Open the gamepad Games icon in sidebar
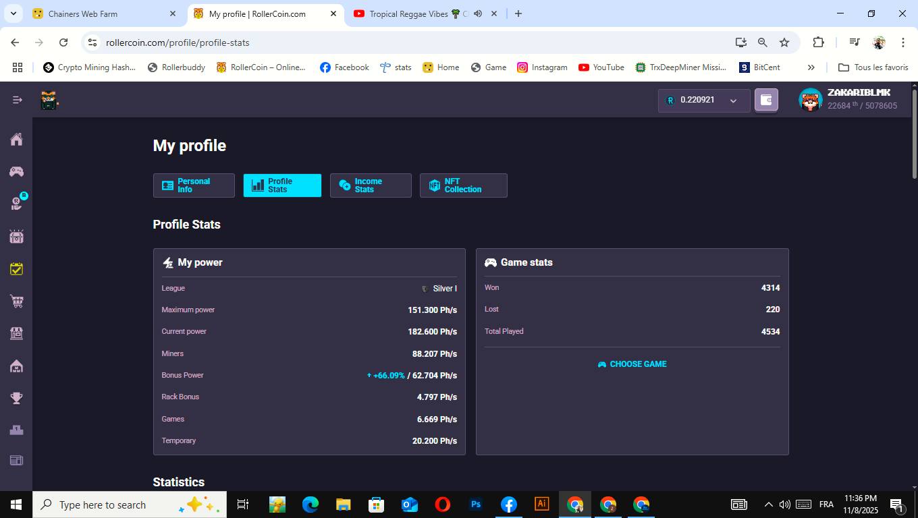 pyautogui.click(x=16, y=171)
